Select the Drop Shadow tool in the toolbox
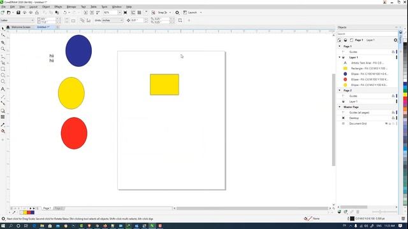This screenshot has height=229, width=408. point(3,111)
